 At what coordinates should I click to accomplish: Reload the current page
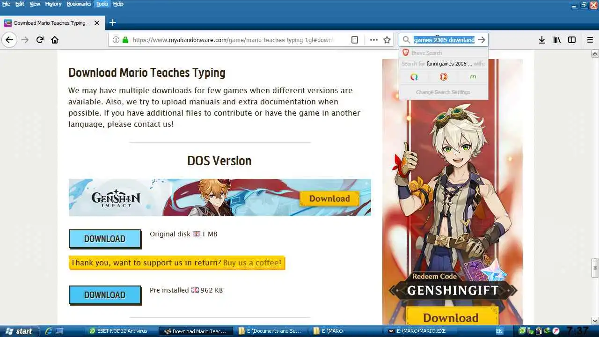pos(40,40)
